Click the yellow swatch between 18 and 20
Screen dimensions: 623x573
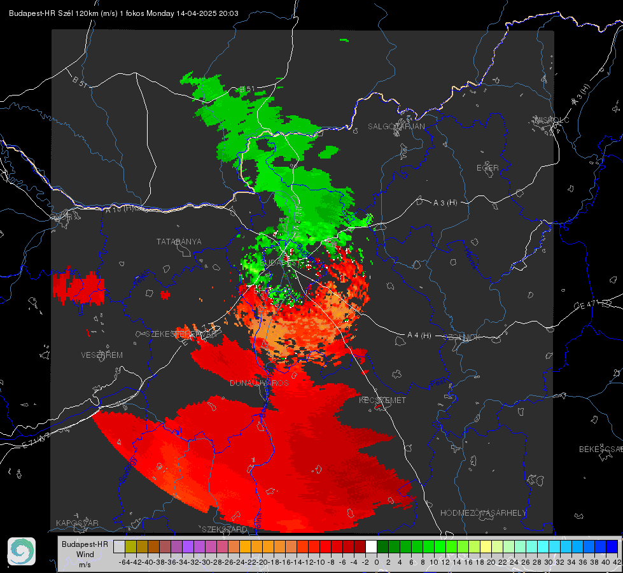pyautogui.click(x=486, y=547)
